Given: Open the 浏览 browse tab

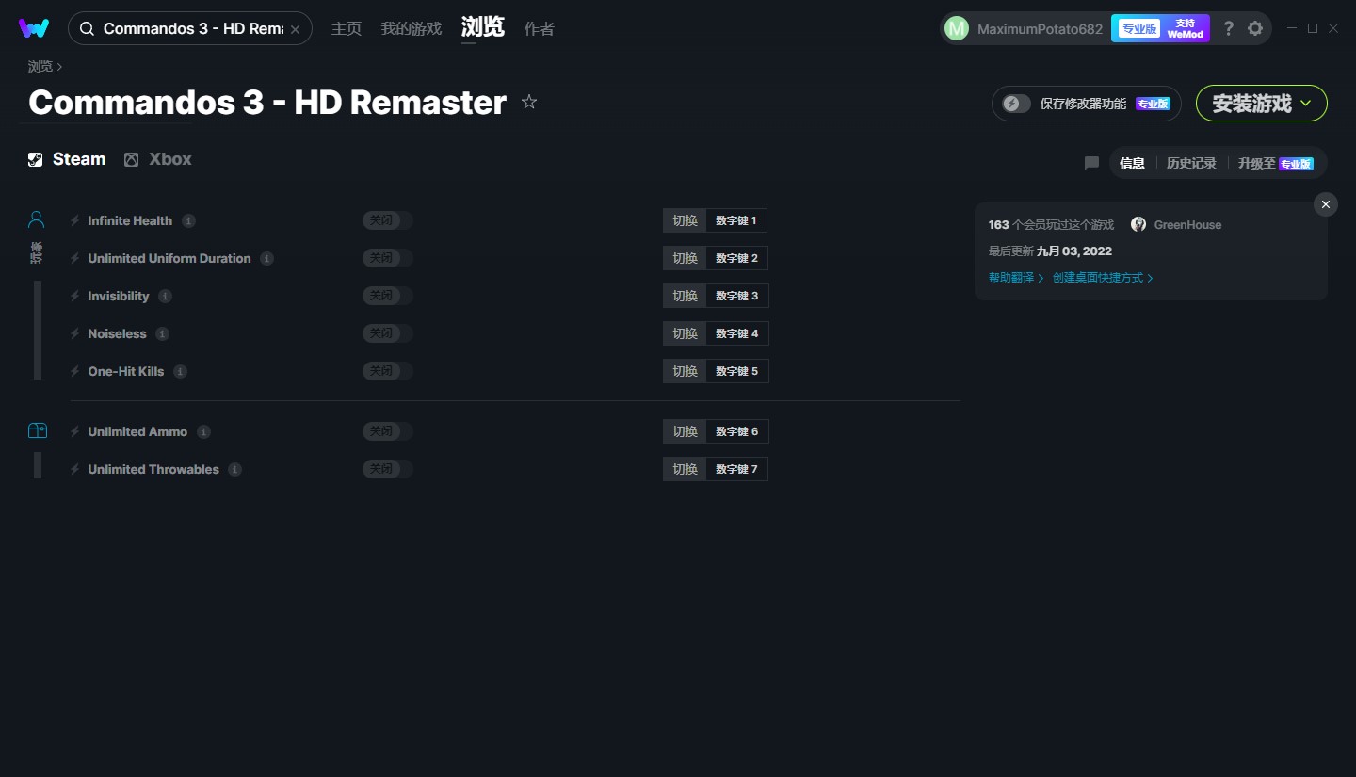Looking at the screenshot, I should (x=483, y=27).
